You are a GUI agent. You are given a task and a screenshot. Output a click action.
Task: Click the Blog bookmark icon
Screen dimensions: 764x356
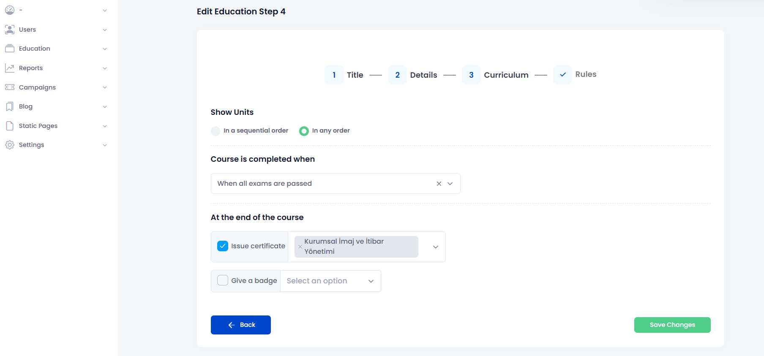click(10, 106)
